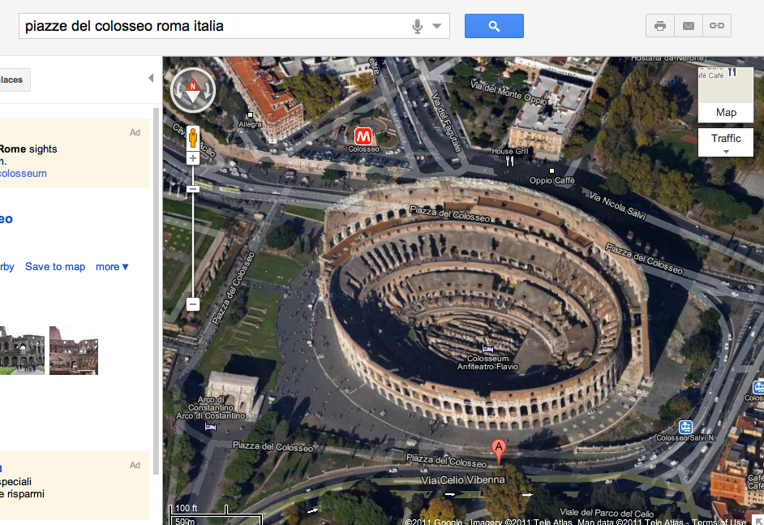Collapse the left panel arrow

151,78
